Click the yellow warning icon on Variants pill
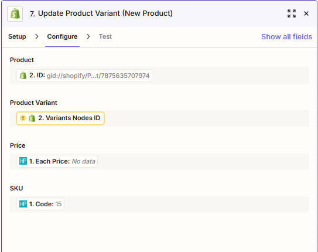Viewport: 318px width, 252px height. tap(23, 118)
